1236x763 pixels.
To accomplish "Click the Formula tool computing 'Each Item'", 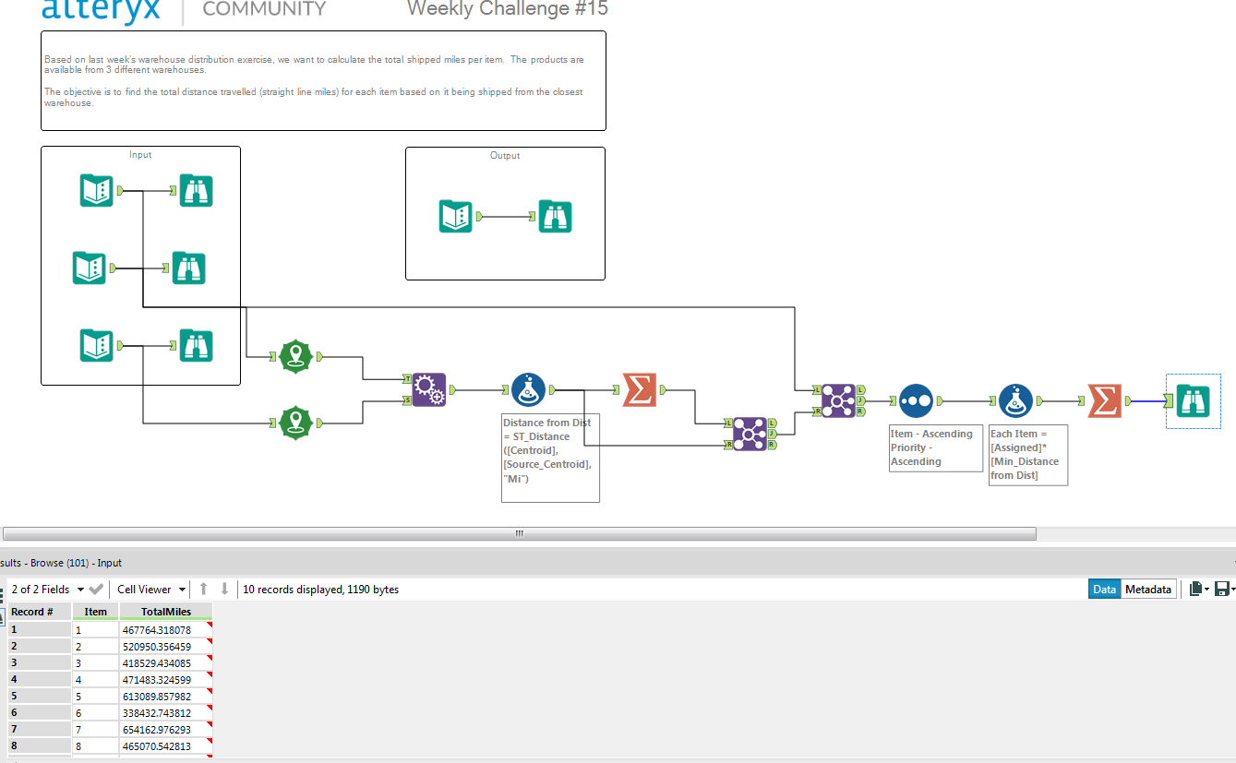I will click(x=1014, y=400).
